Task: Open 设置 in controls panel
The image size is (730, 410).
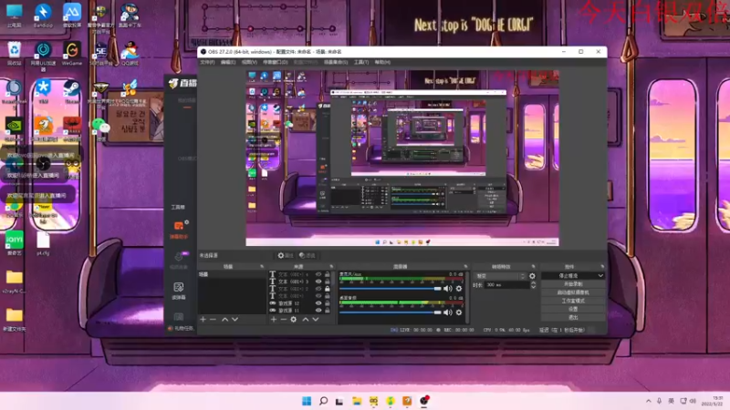Action: [573, 309]
